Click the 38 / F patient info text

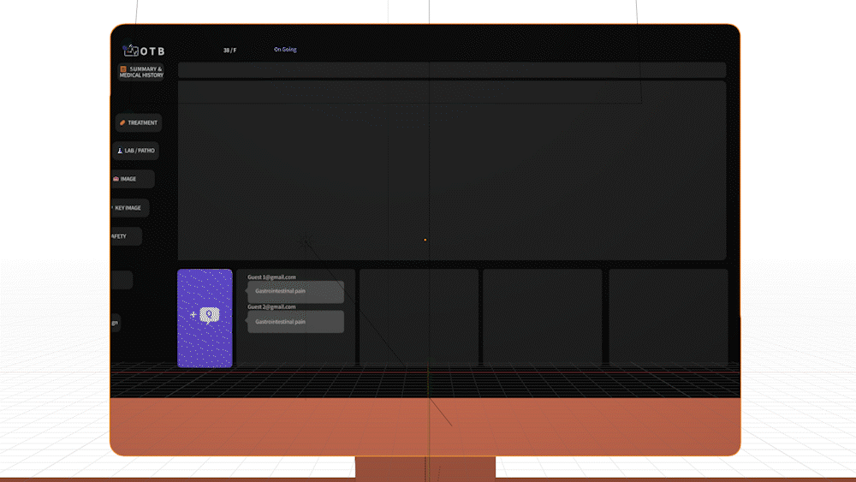[229, 51]
